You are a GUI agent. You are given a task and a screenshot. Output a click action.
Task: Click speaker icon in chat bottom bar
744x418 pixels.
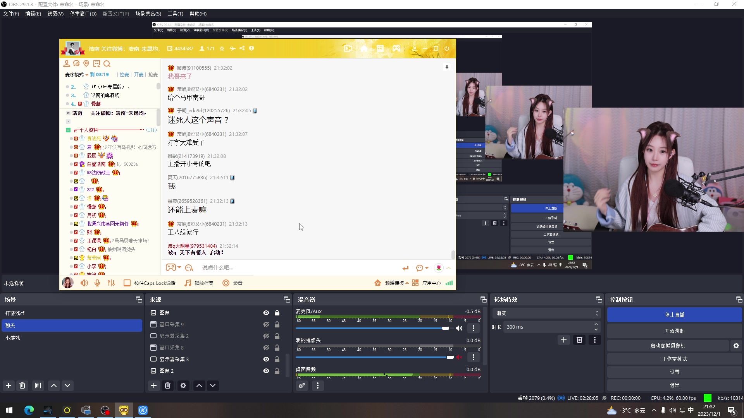pyautogui.click(x=84, y=283)
